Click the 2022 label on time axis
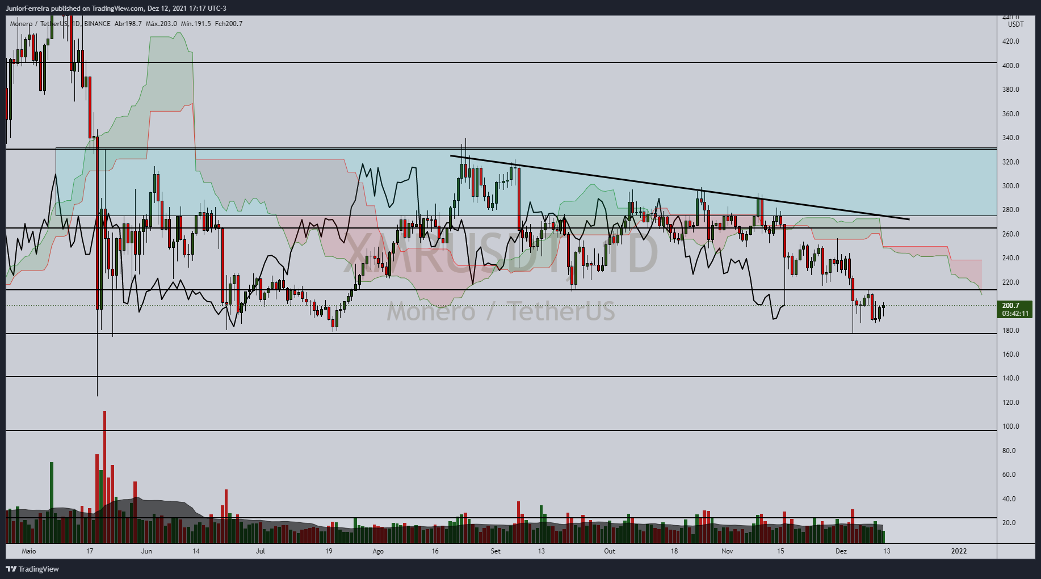 coord(959,551)
